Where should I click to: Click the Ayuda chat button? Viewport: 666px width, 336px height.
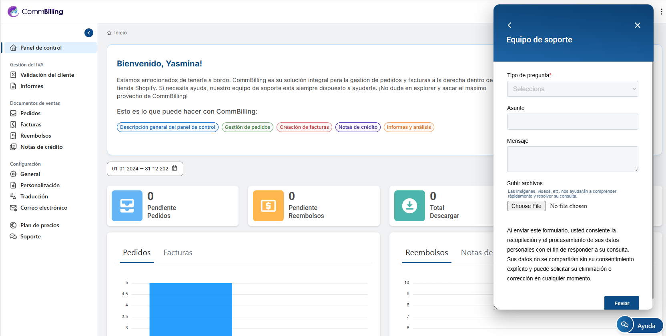pyautogui.click(x=640, y=325)
